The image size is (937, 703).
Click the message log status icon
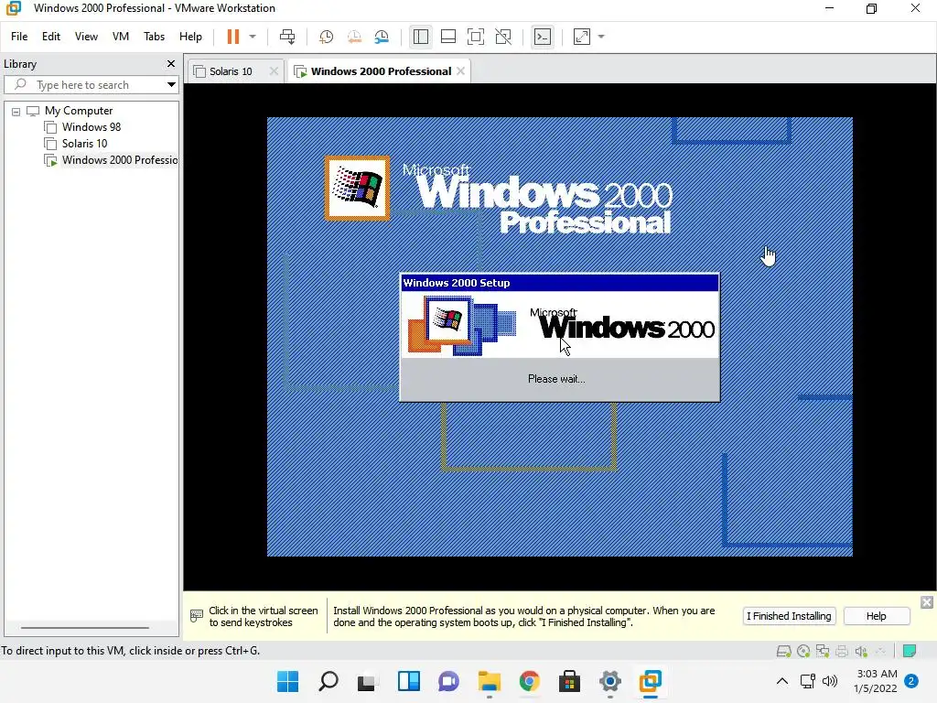pos(910,651)
